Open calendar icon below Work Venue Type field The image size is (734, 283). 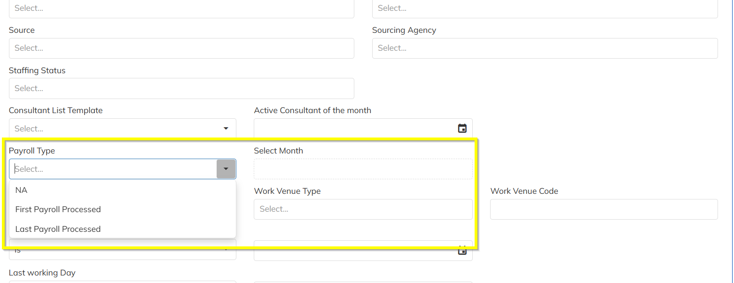pyautogui.click(x=462, y=251)
